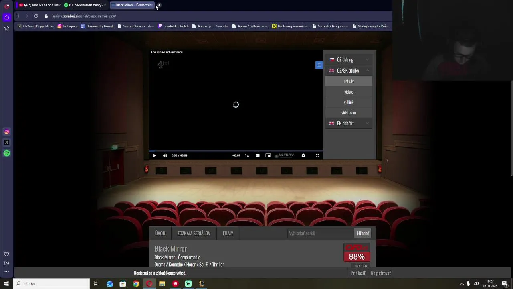The width and height of the screenshot is (513, 289).
Task: Launch Chrome from the taskbar
Action: [x=136, y=284]
